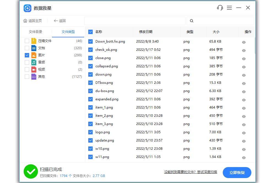
Task: Sort by the 修改日期 column header
Action: pyautogui.click(x=145, y=32)
